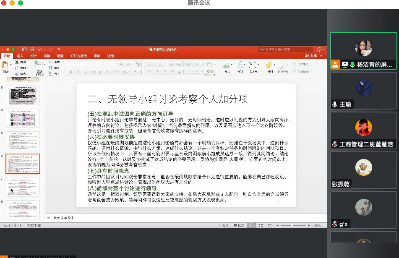
Task: Click the zoom in plus icon
Action: coord(309,225)
